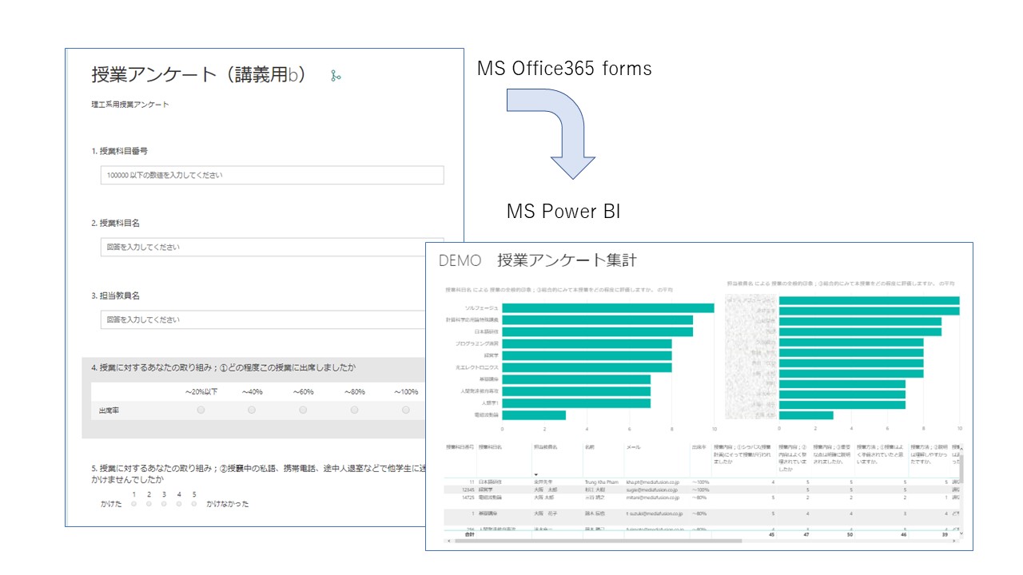
Task: Sort table by 授業科目番号 column header
Action: [460, 447]
